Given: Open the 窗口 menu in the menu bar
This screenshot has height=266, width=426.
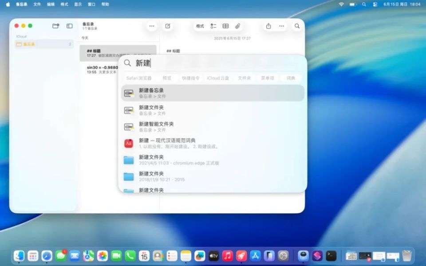Looking at the screenshot, I should tap(91, 4).
